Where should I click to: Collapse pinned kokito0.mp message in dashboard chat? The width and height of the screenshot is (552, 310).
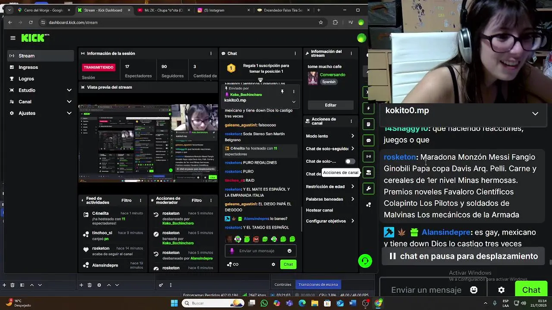[294, 102]
